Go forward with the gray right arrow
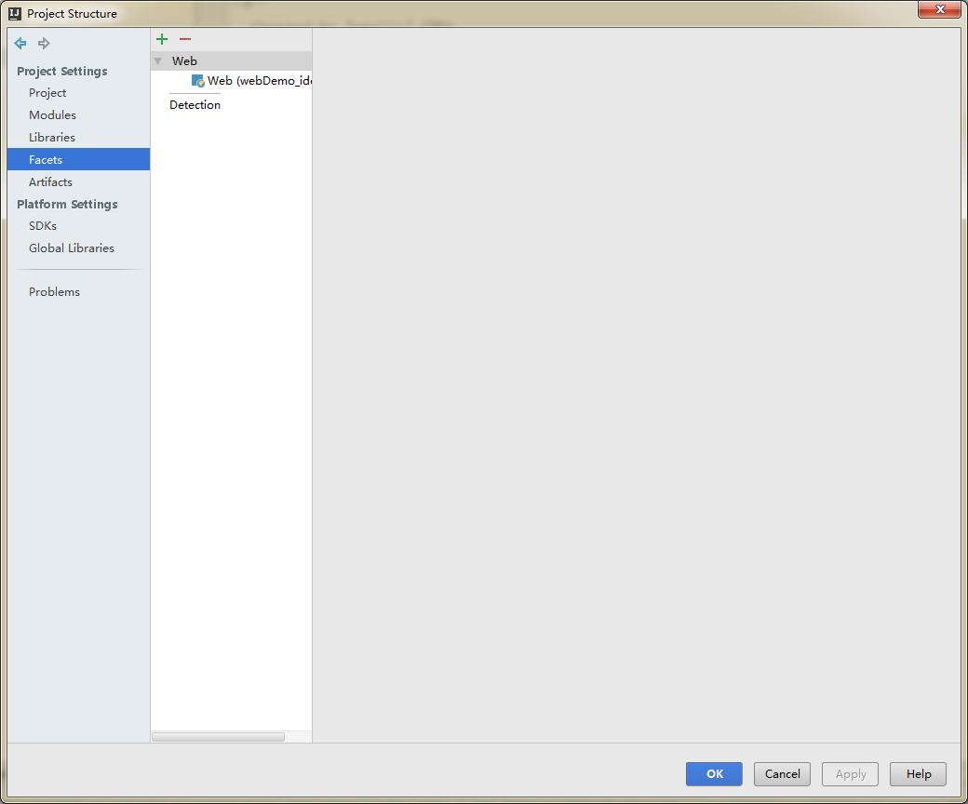The width and height of the screenshot is (968, 804). 44,43
